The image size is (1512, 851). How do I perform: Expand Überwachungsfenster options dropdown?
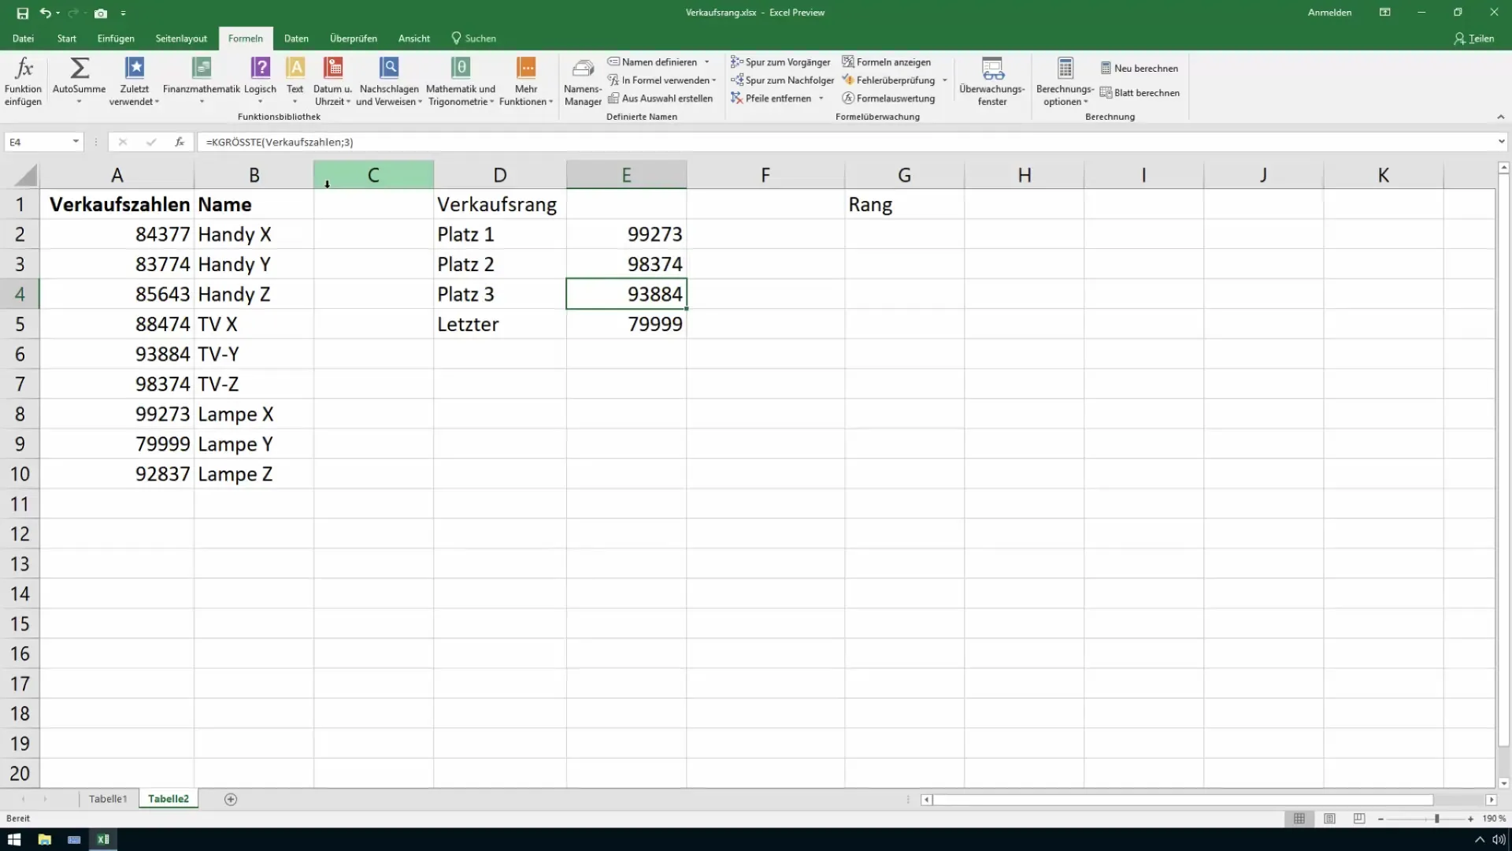991,81
